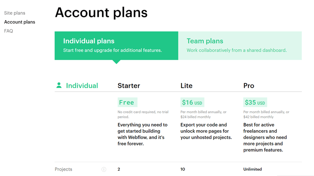Click the Account plans page title
The image size is (314, 176).
pyautogui.click(x=101, y=12)
